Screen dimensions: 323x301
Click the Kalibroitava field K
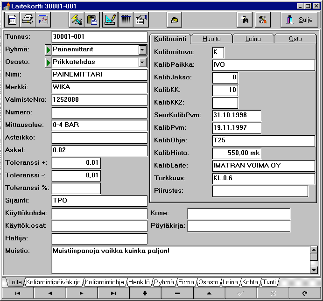(x=218, y=52)
